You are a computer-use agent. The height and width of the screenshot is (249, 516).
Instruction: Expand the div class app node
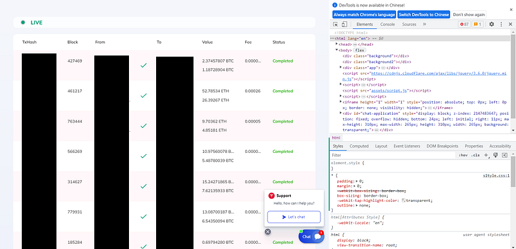coord(341,68)
